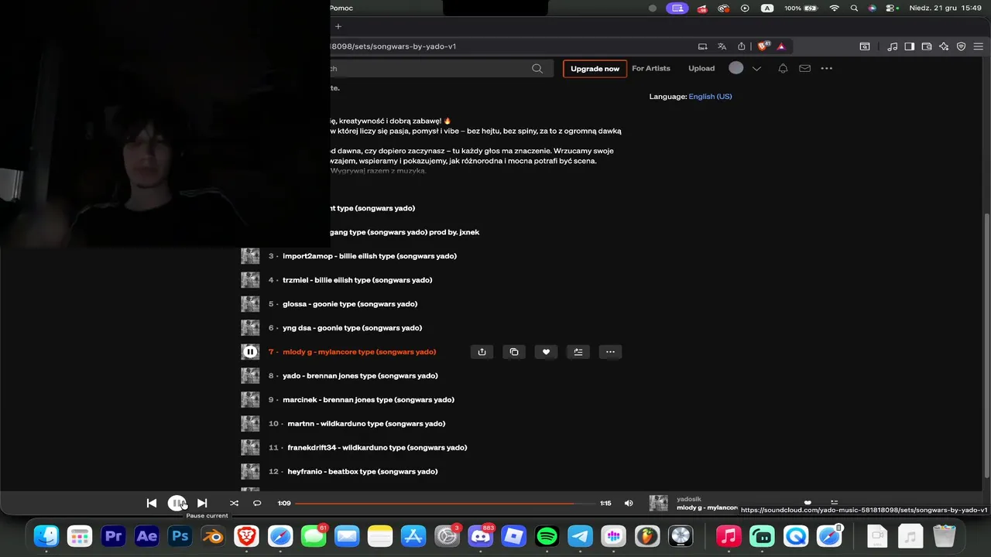
Task: Click the Upgrade now button
Action: pyautogui.click(x=595, y=69)
